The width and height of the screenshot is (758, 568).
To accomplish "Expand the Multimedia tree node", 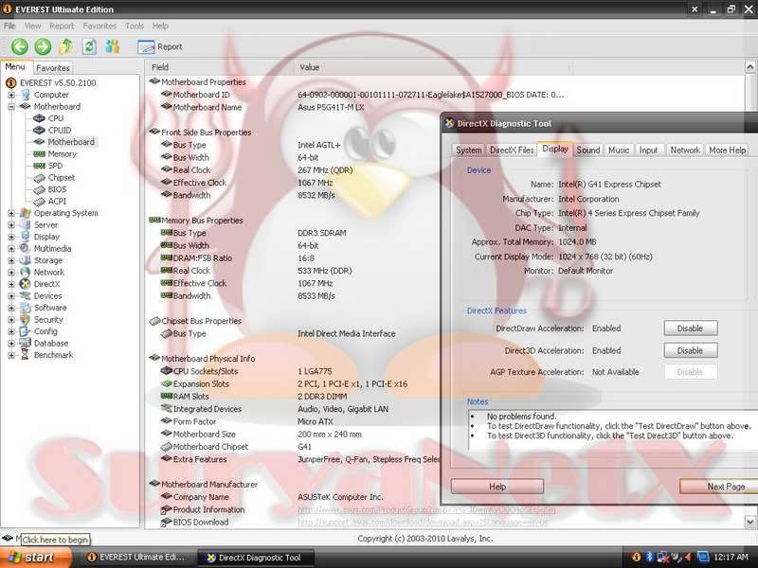I will point(11,249).
